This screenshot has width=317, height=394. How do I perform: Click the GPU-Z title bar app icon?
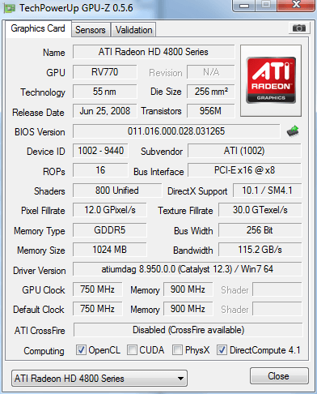[x=10, y=8]
